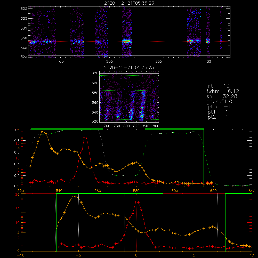Click the timestamp title above the top spectrogram

(129, 3)
